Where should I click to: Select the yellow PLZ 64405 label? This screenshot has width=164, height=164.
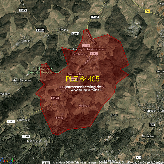(x=82, y=79)
